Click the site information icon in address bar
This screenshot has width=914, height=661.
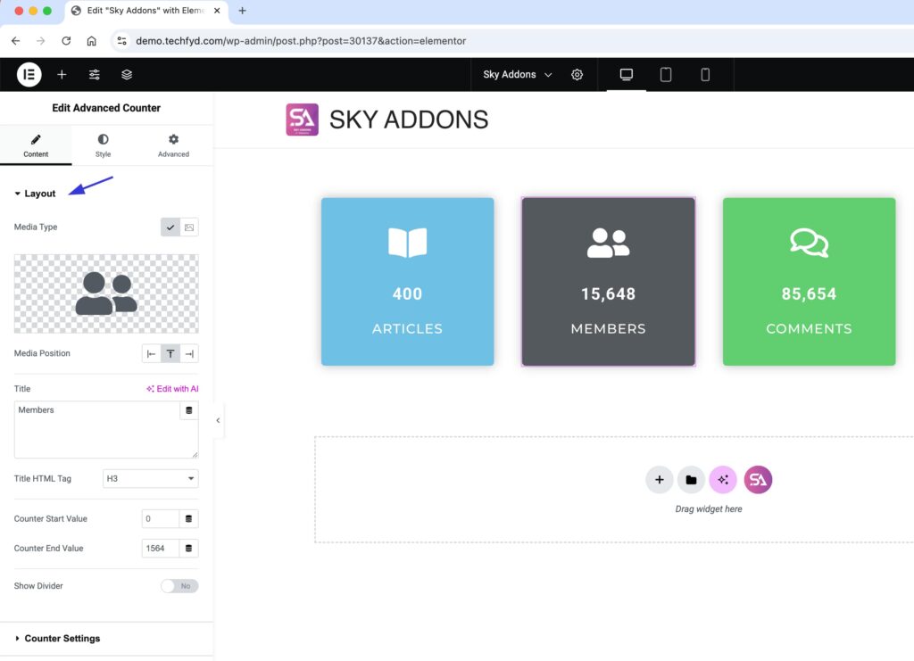coord(121,41)
